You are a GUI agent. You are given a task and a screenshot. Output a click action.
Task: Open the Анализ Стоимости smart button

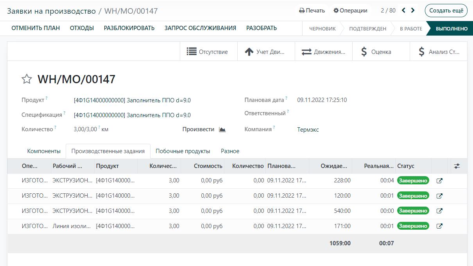(439, 52)
